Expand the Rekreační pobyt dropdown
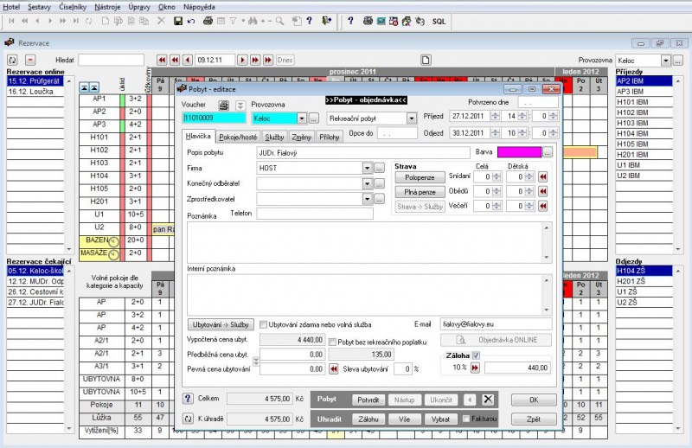This screenshot has width=692, height=448. 411,118
